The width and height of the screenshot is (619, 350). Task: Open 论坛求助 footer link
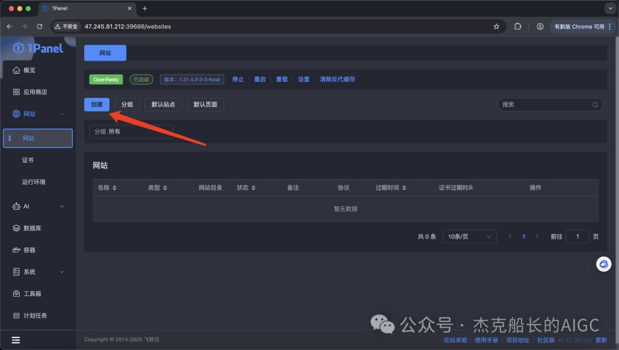click(x=455, y=340)
